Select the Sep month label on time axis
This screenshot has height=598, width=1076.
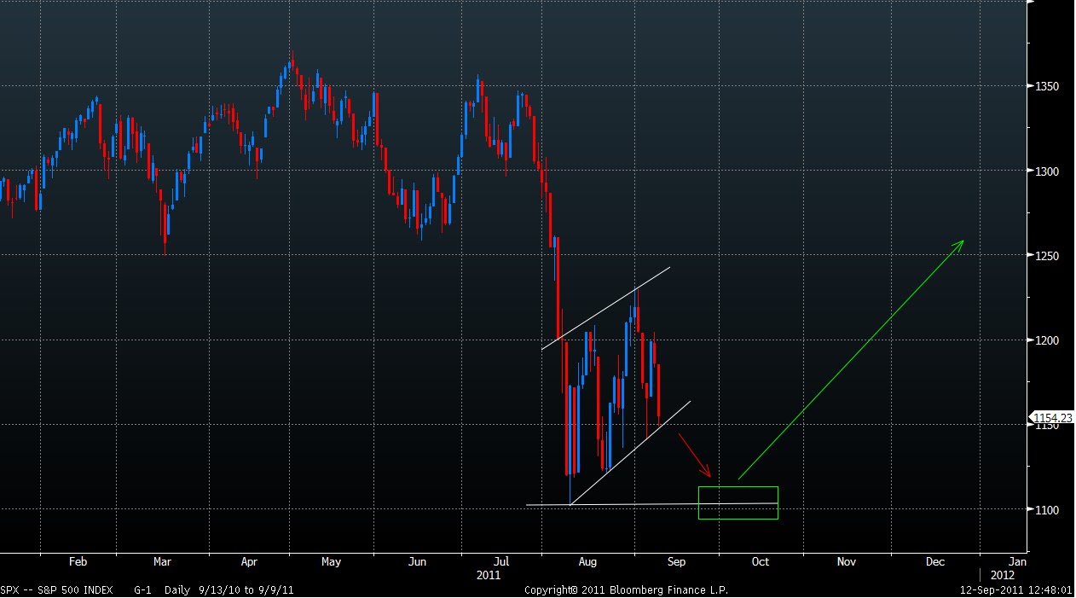tap(676, 562)
